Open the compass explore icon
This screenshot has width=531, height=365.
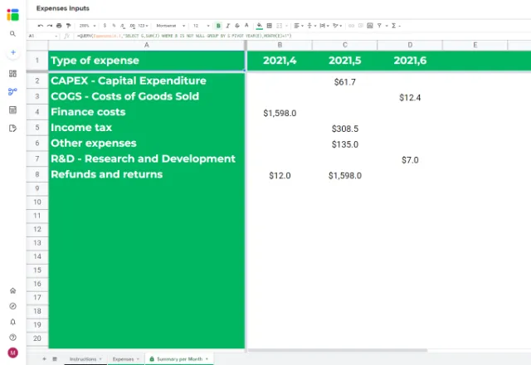pyautogui.click(x=13, y=306)
